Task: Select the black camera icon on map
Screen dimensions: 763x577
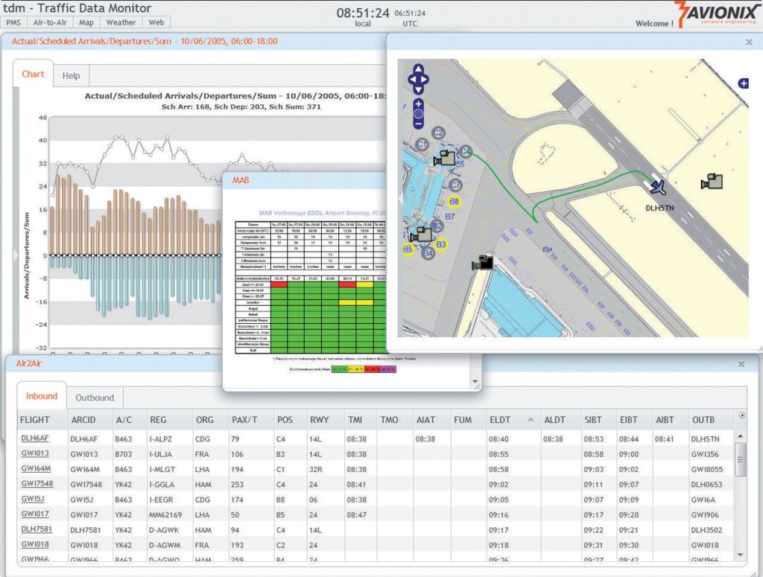Action: pyautogui.click(x=483, y=261)
